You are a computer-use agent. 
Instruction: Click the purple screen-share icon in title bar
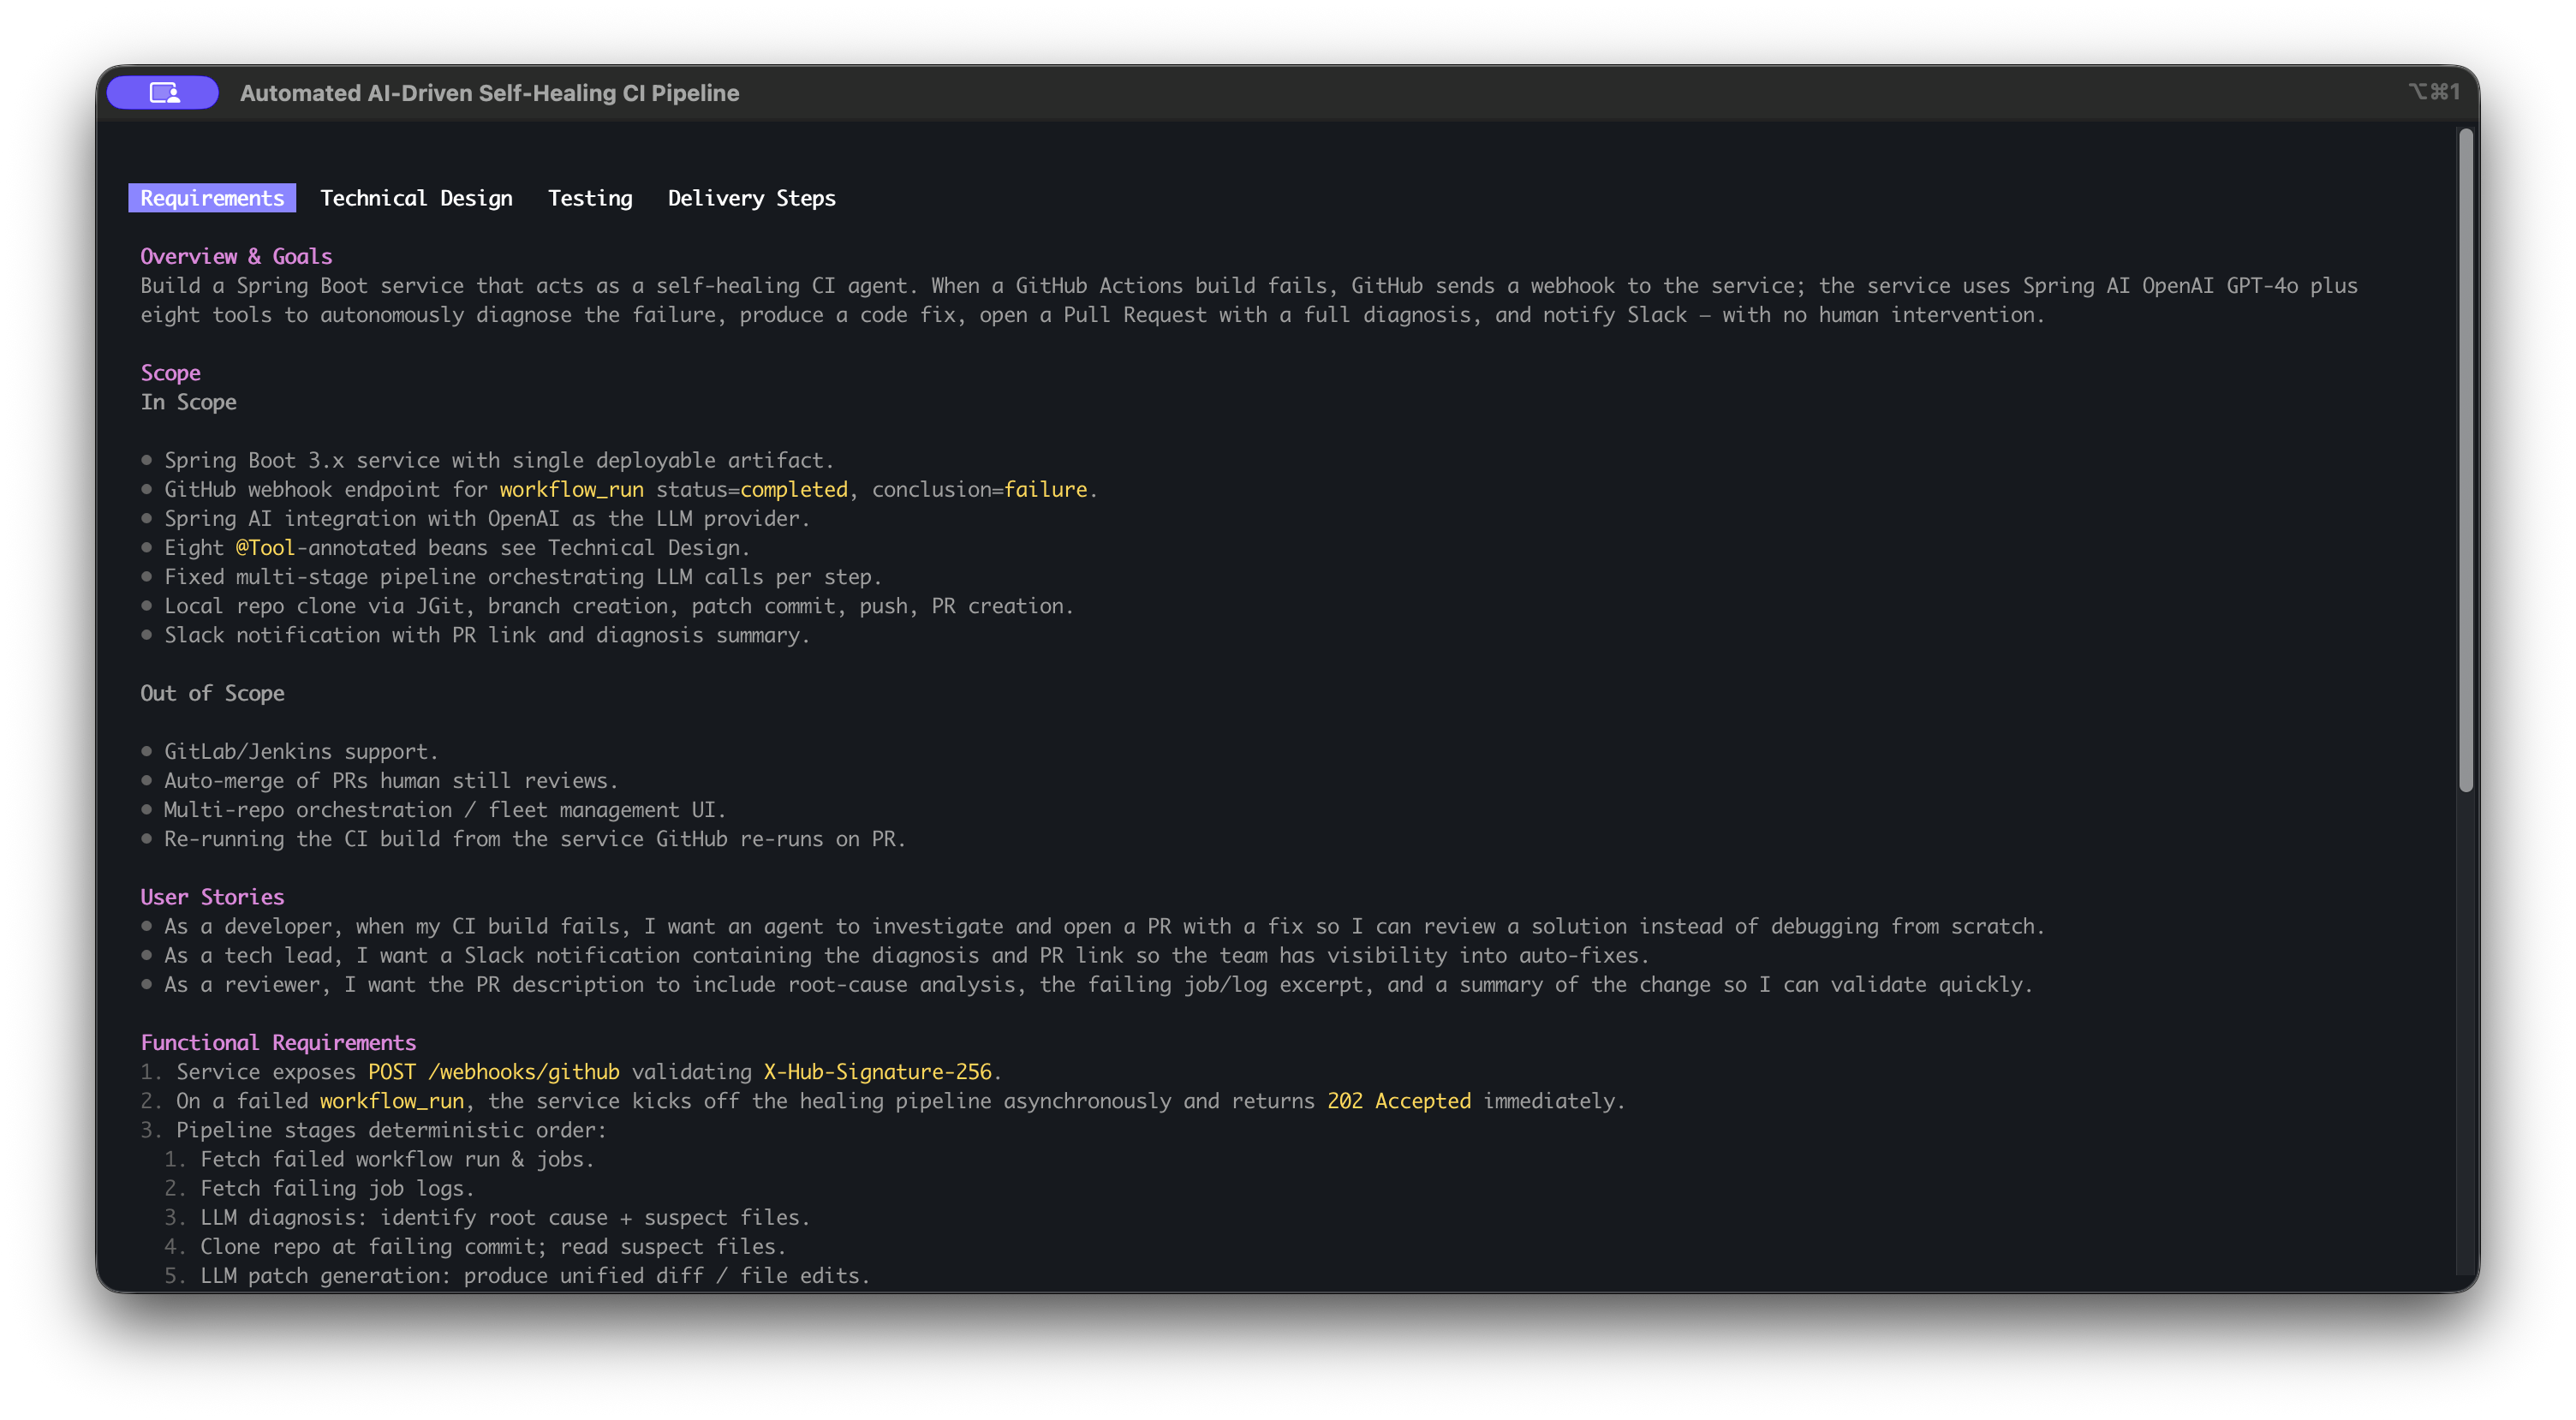pyautogui.click(x=163, y=93)
